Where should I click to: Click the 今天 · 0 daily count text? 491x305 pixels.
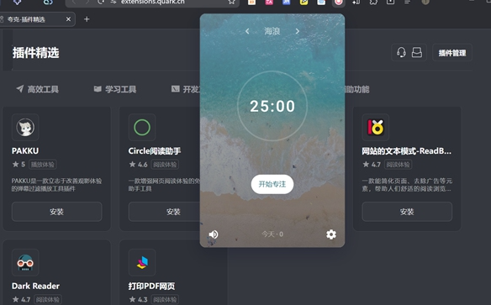point(272,234)
